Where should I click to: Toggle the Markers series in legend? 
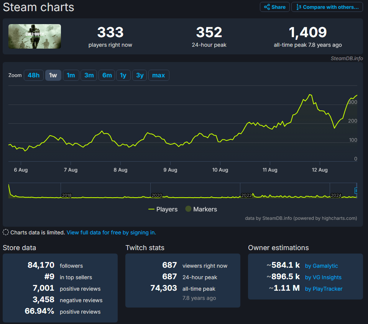pyautogui.click(x=201, y=209)
